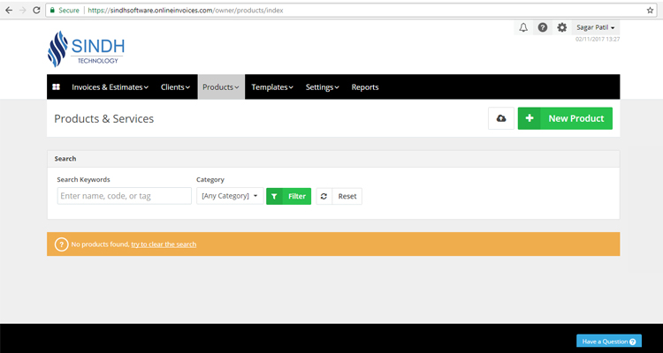Open the Any Category dropdown
The height and width of the screenshot is (353, 663).
pos(229,196)
